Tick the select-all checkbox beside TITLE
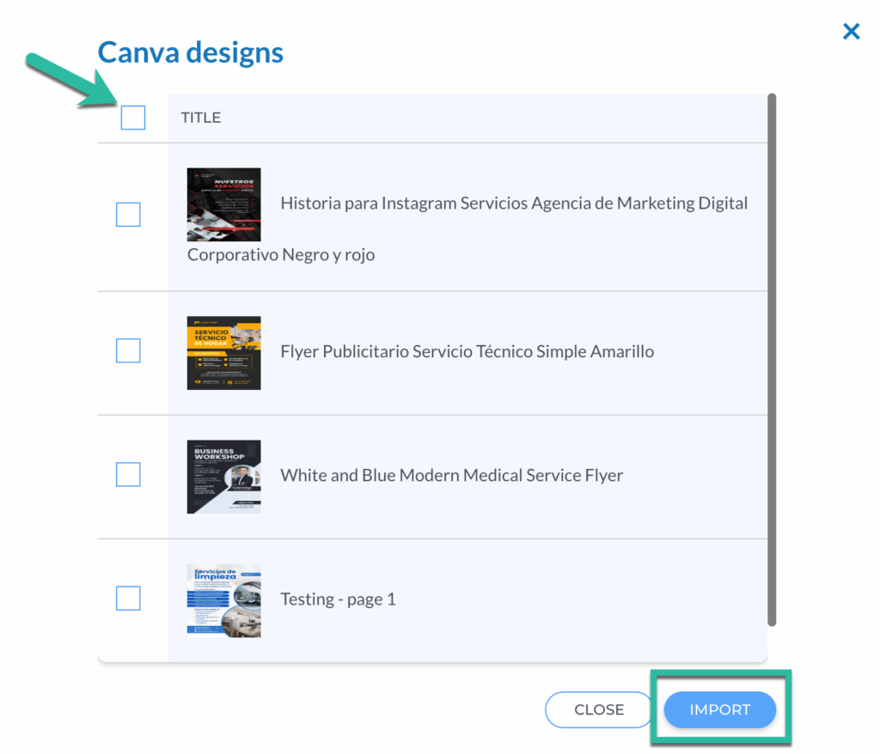 133,118
